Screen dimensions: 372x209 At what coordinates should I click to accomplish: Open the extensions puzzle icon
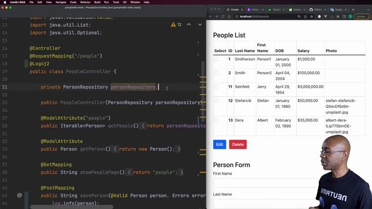pos(338,17)
